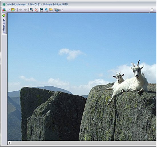
Task: Click the colored blocks icon labeled 1
Action: pyautogui.click(x=4, y=10)
